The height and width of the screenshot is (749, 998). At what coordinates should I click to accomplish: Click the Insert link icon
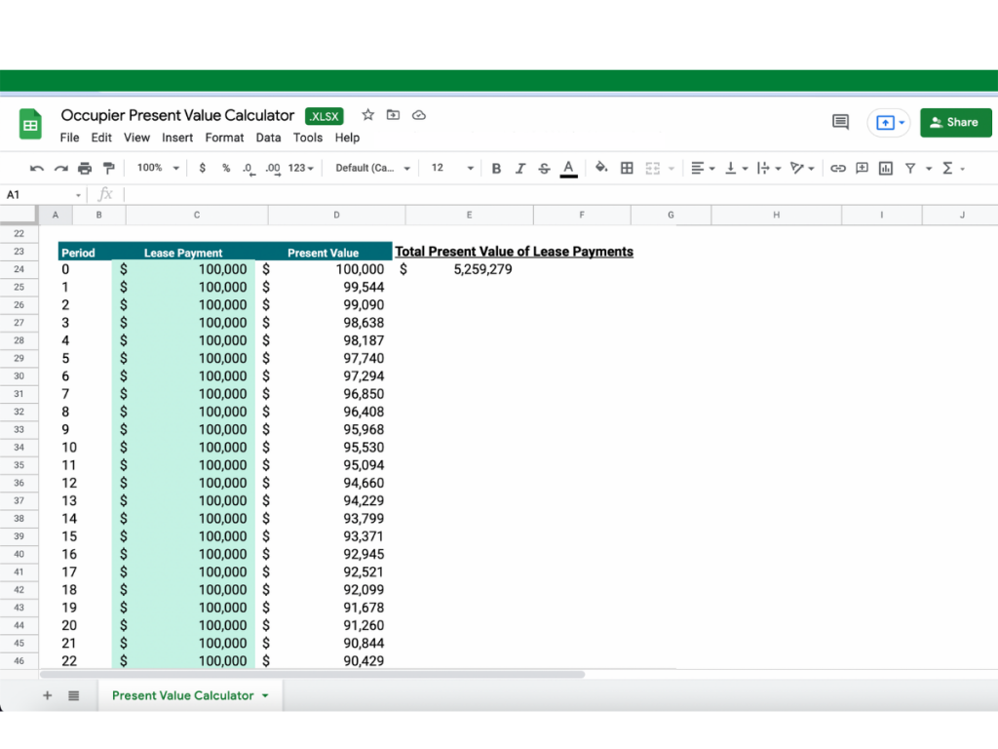coord(837,168)
